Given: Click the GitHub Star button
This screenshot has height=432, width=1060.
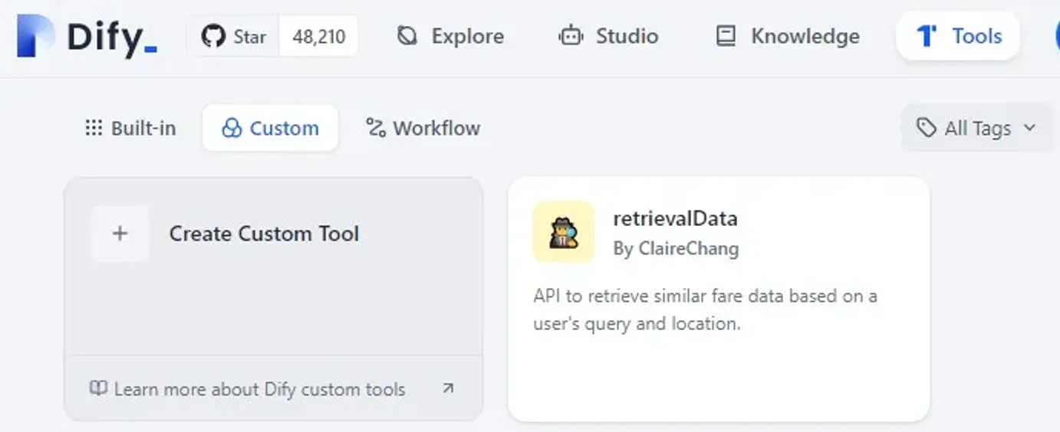Looking at the screenshot, I should coord(234,36).
